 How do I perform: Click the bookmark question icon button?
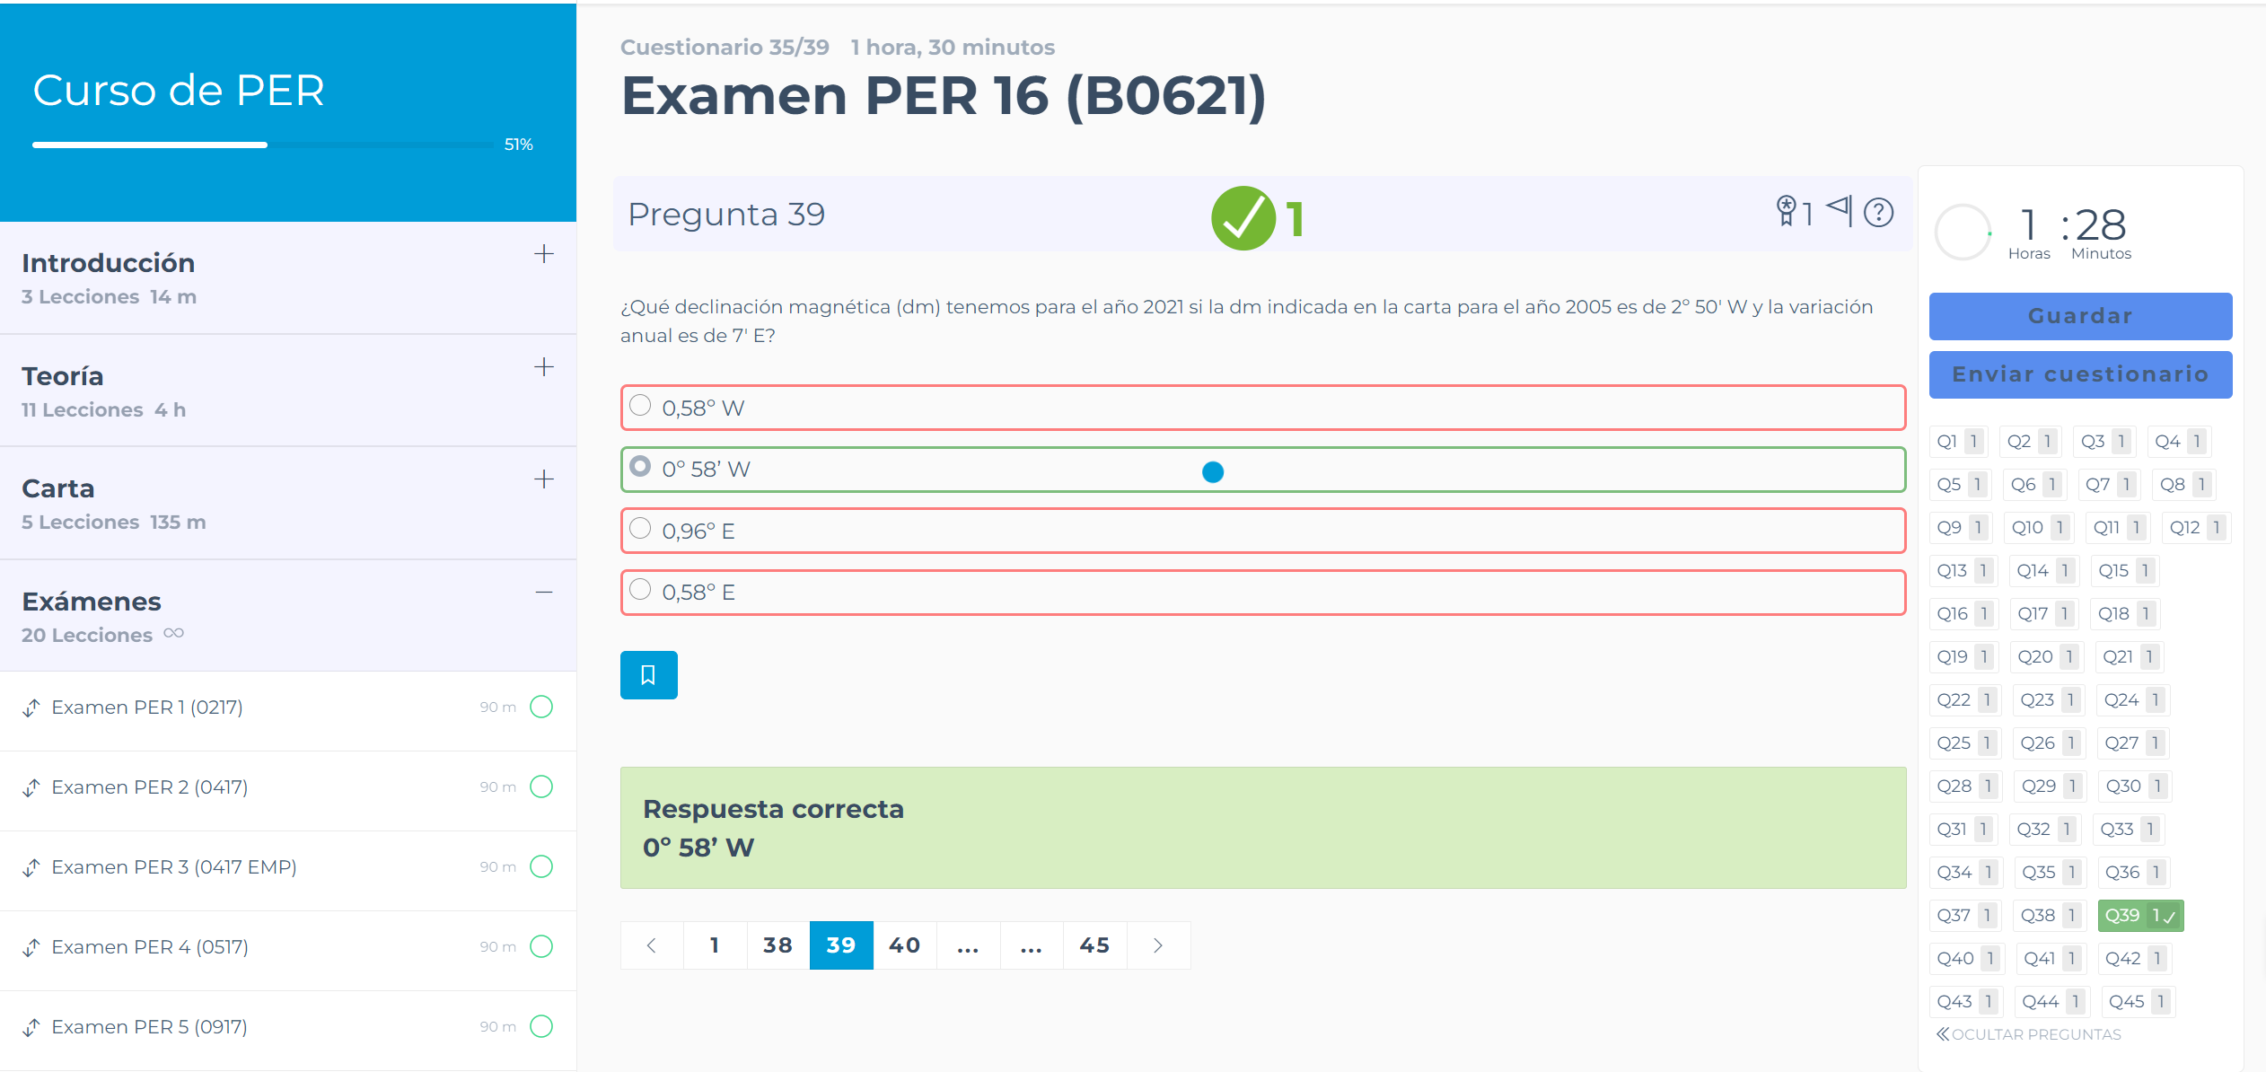(x=648, y=675)
